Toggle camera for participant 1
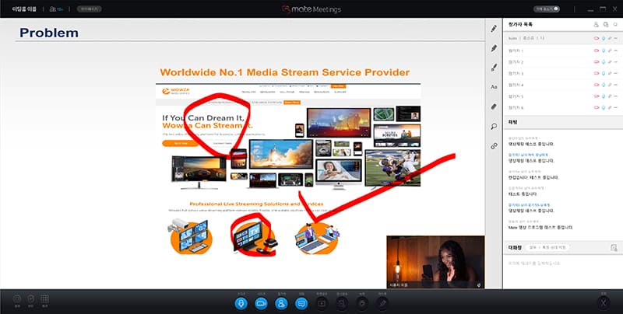 pos(597,51)
